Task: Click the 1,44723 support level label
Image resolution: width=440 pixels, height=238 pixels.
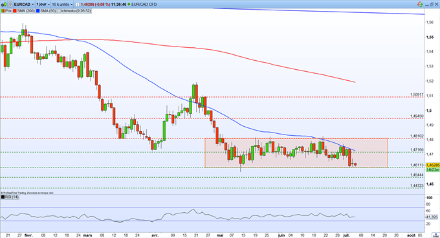Action: coord(417,186)
